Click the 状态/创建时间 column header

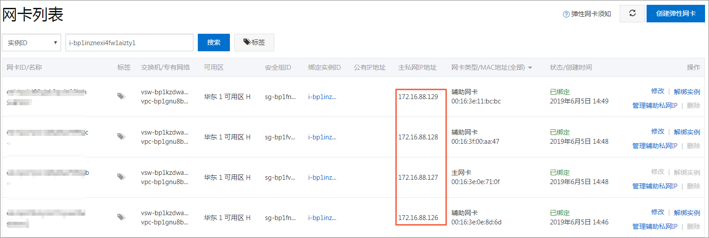click(x=571, y=67)
